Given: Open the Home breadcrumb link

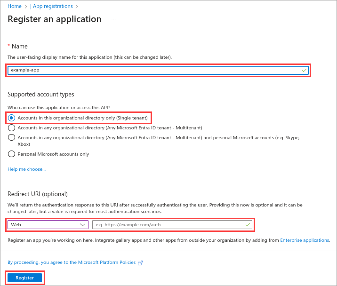Looking at the screenshot, I should 15,6.
